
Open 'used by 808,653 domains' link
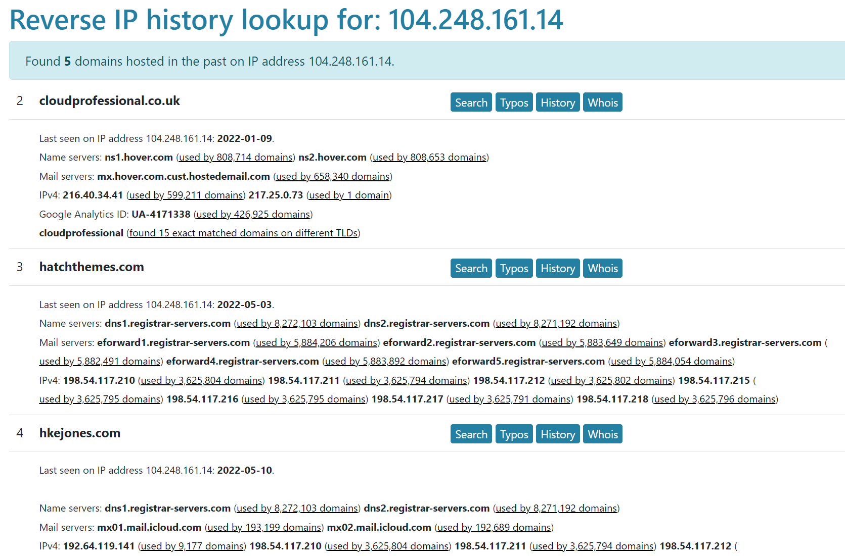[429, 157]
